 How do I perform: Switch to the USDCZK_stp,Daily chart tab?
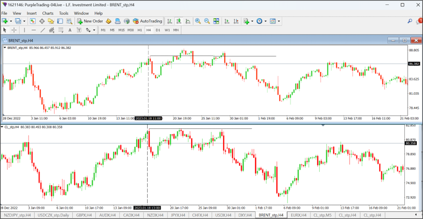click(53, 215)
